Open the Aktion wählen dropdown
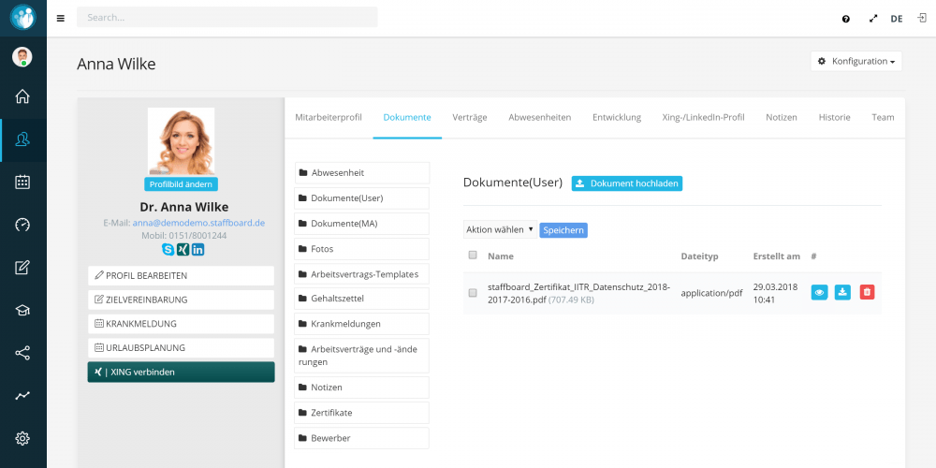 tap(500, 230)
